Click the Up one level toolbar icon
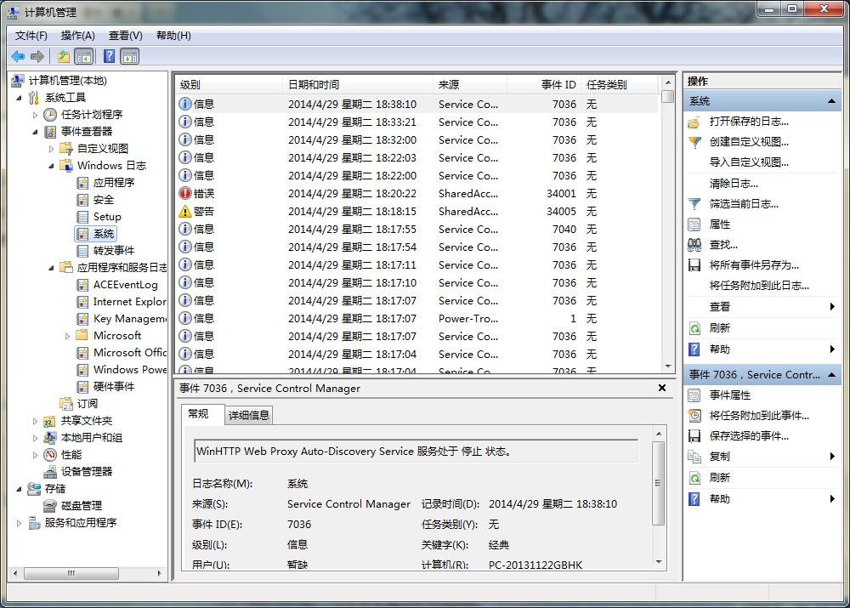Screen dimensions: 850x608 click(x=64, y=56)
